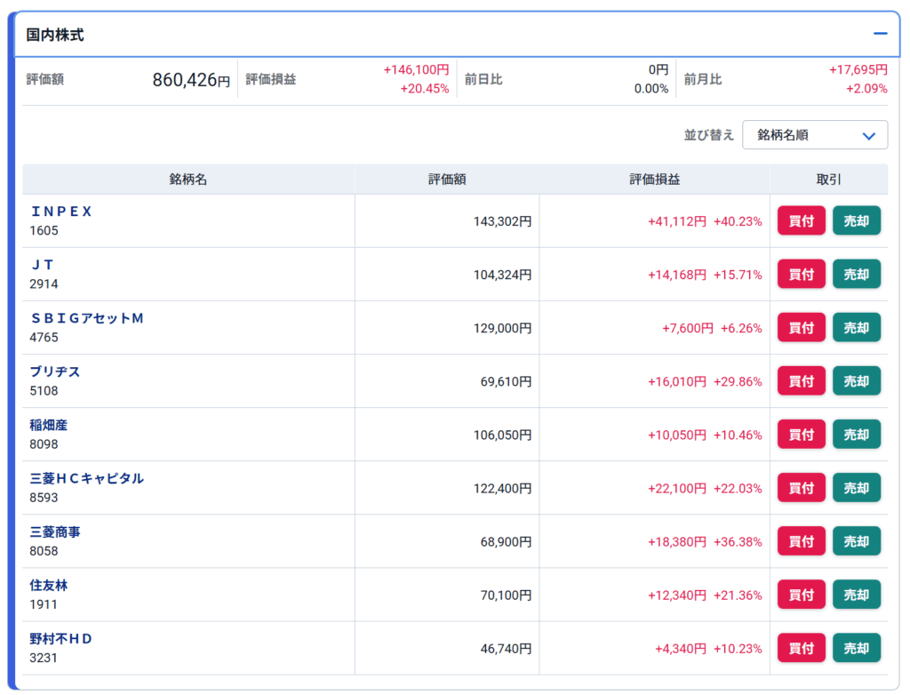
Task: Select gain +41,112円
Action: pos(677,221)
